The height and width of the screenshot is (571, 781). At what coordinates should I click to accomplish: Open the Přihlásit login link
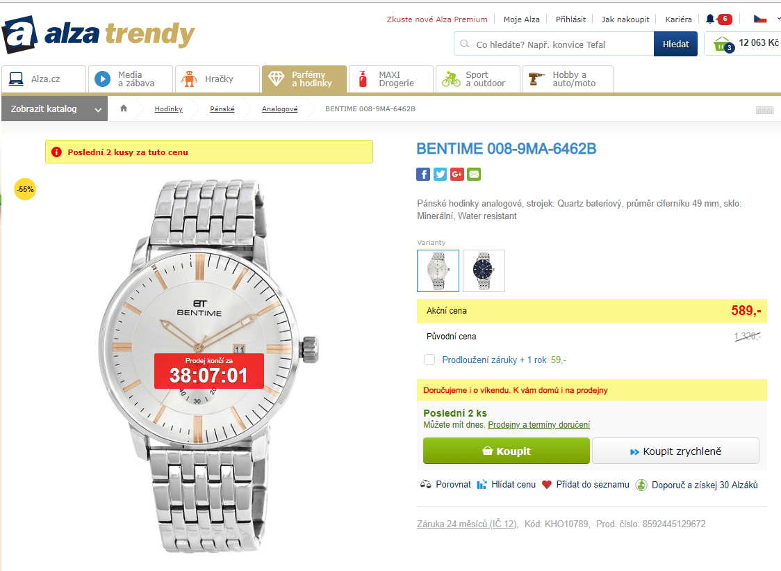(x=570, y=19)
